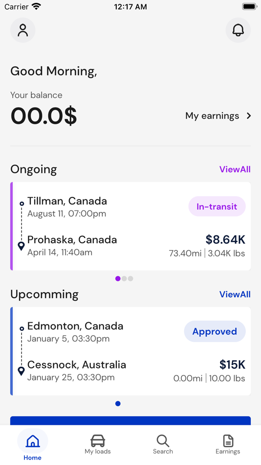Tap the Approved status badge

tap(215, 331)
